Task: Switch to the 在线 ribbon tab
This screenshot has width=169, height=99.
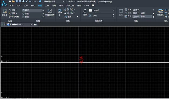Action: tap(79, 5)
